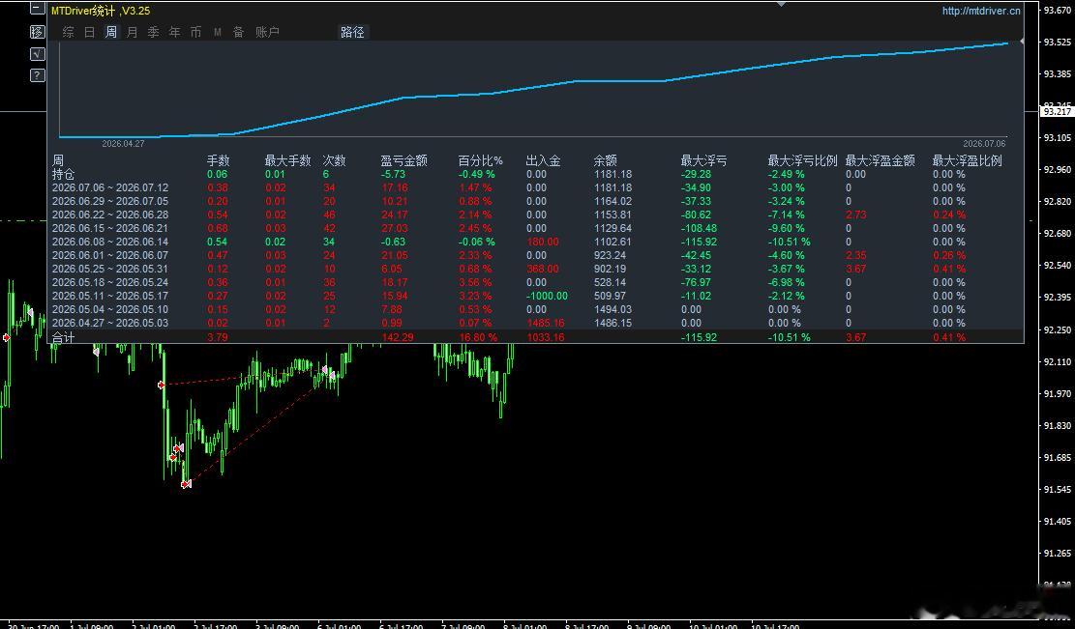The width and height of the screenshot is (1075, 629).
Task: Click the lowest red trade arrow on the chart
Action: pyautogui.click(x=186, y=485)
